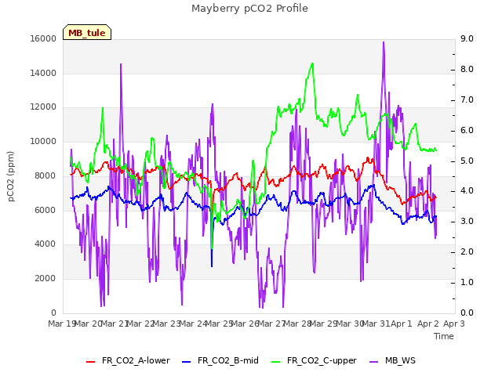
Task: Click the 14000 left axis tick label
Action: tap(43, 73)
